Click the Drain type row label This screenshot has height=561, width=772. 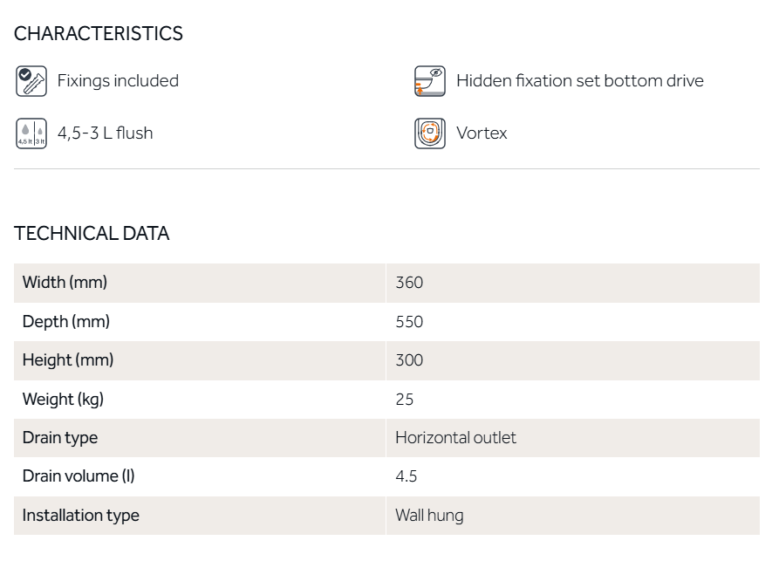click(60, 438)
